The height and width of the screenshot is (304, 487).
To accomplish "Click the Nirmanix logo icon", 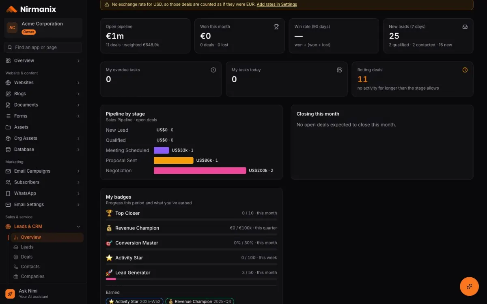I will (12, 9).
